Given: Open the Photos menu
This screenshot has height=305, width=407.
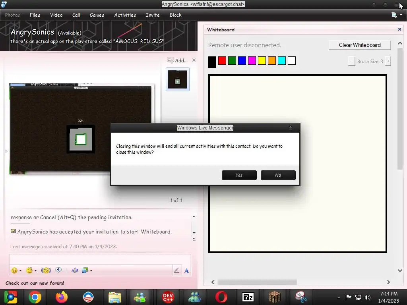Looking at the screenshot, I should (12, 15).
